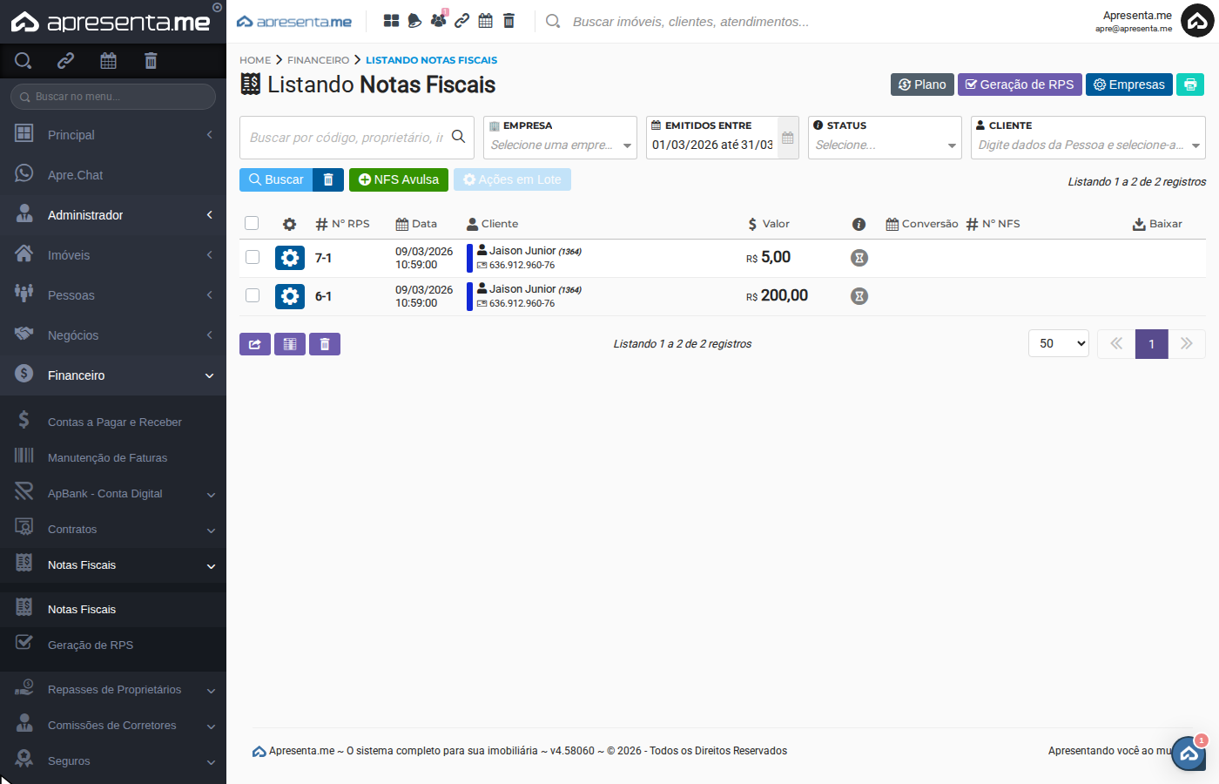
Task: Click the green NFS Avulsa button
Action: click(x=399, y=179)
